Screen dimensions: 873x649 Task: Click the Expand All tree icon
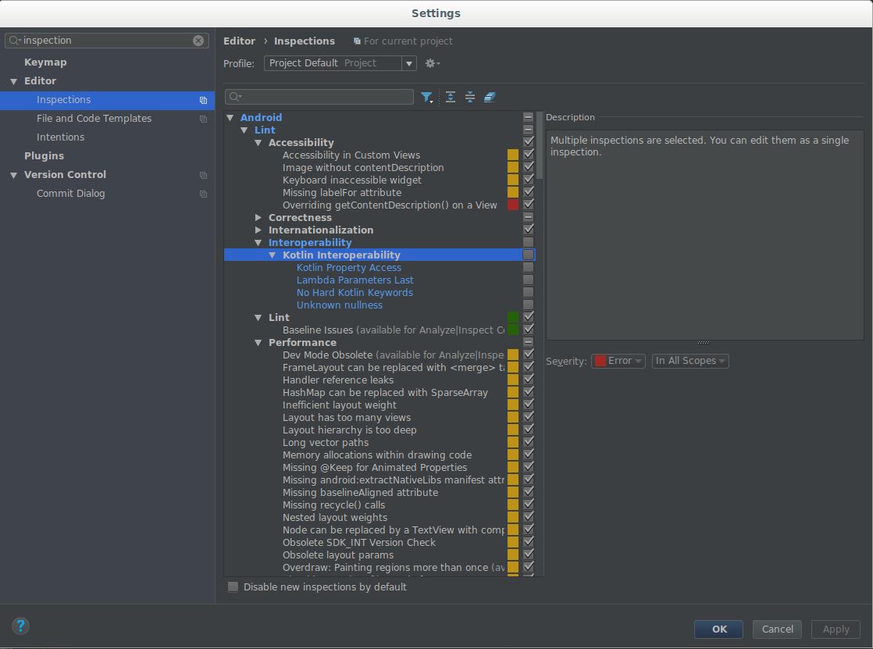coord(451,97)
